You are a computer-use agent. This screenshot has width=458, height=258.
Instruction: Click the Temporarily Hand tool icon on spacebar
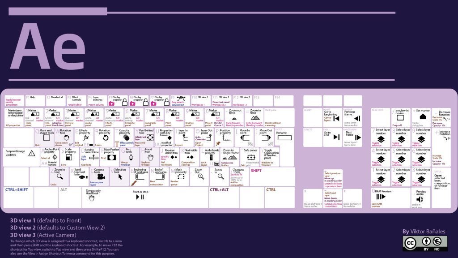(x=92, y=198)
